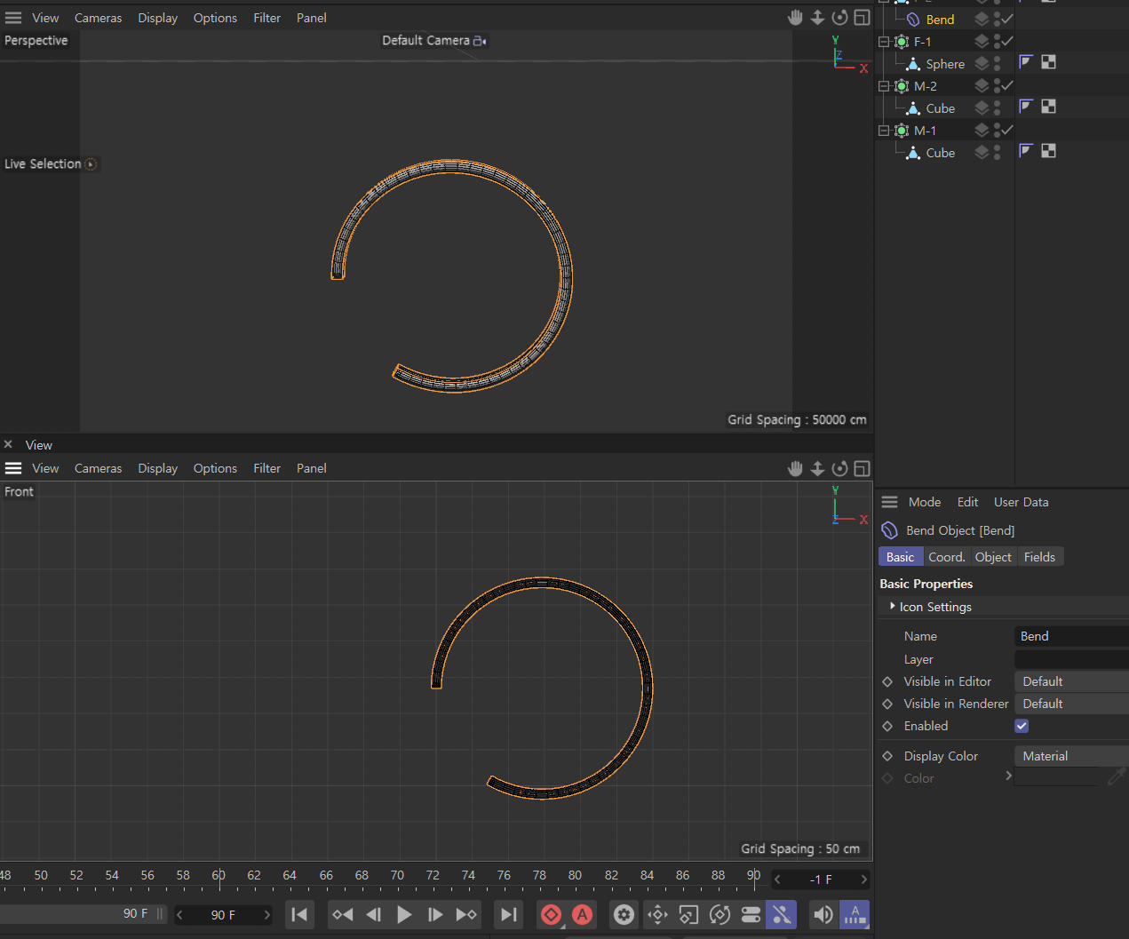Click the keyframe selection gear icon
Viewport: 1129px width, 939px height.
point(624,914)
